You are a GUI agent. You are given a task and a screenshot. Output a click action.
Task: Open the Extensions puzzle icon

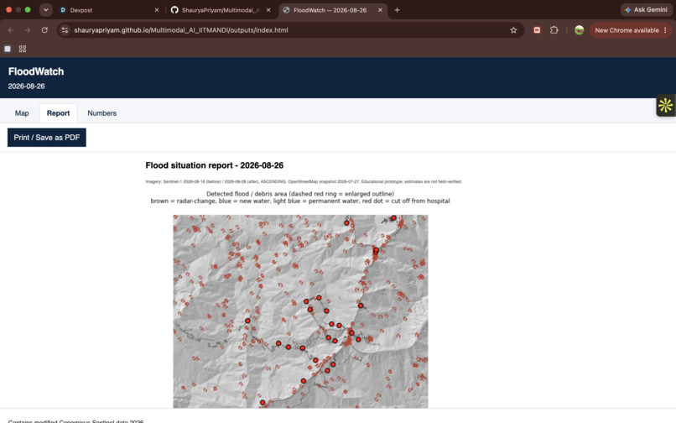click(554, 30)
